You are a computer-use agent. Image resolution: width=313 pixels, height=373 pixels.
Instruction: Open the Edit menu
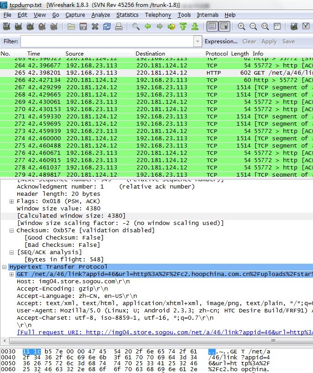pos(22,15)
